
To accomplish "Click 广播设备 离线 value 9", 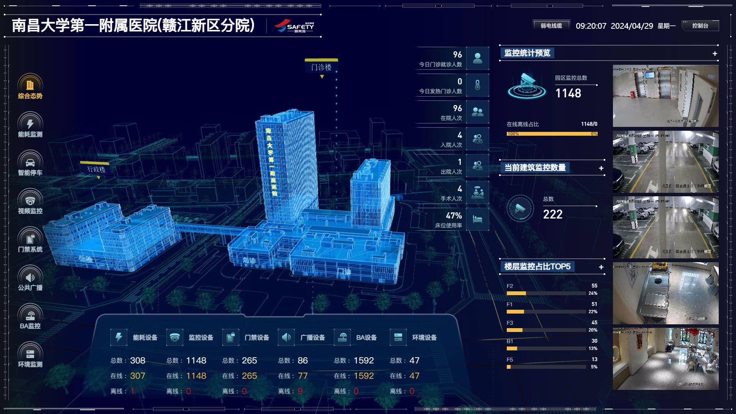I will pos(300,391).
